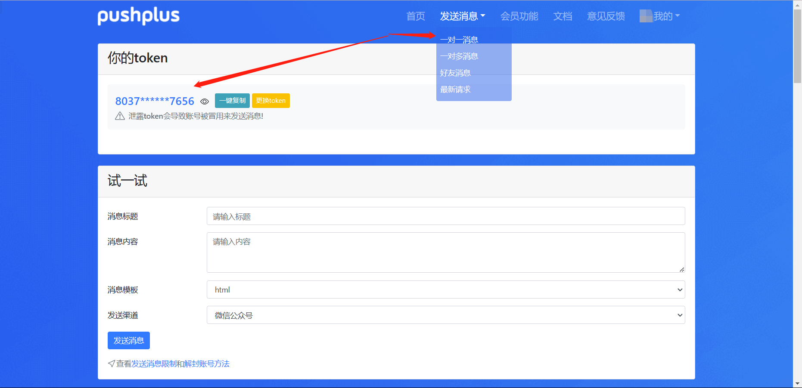Choose 好友消息 from the menu
Screen dimensions: 802x388
[x=455, y=73]
